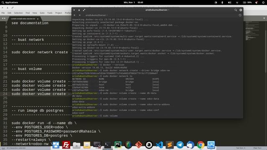This screenshot has width=267, height=150.
Task: Open the multitasking view dock icon
Action: (x=56, y=145)
